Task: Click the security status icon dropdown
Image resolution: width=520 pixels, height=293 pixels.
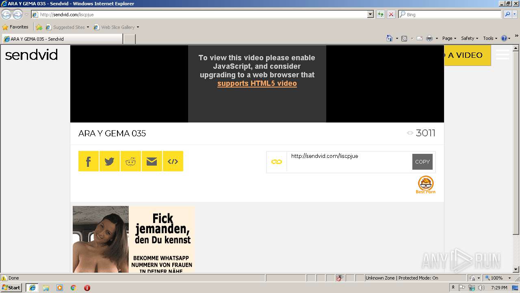Action: [475, 278]
